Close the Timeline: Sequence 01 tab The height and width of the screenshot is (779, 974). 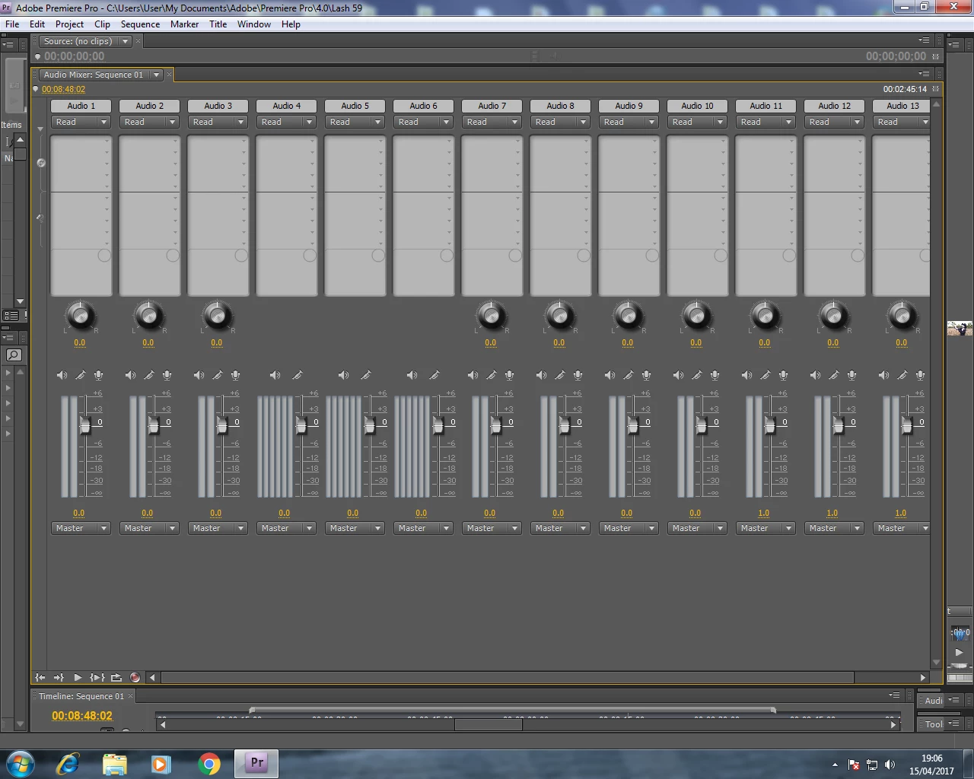131,696
